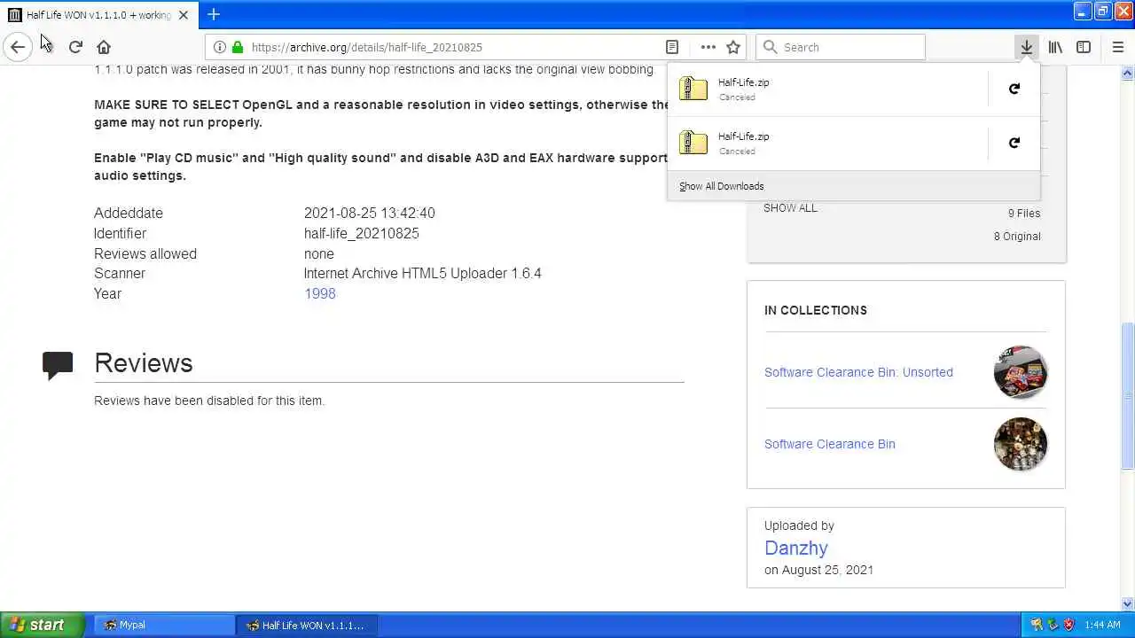The width and height of the screenshot is (1135, 638).
Task: Open the 1998 year link
Action: pyautogui.click(x=320, y=293)
